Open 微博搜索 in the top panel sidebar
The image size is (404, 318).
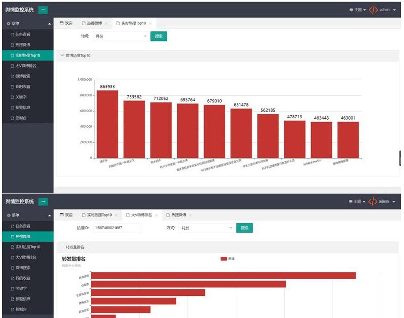coord(28,76)
